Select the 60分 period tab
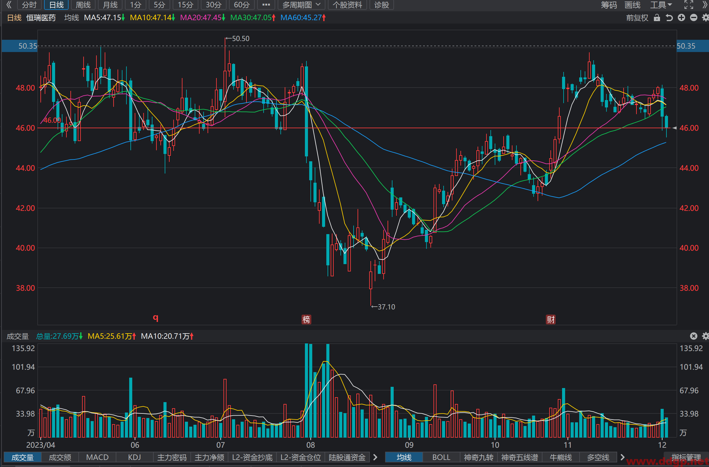Viewport: 709px width, 467px height. pyautogui.click(x=242, y=5)
